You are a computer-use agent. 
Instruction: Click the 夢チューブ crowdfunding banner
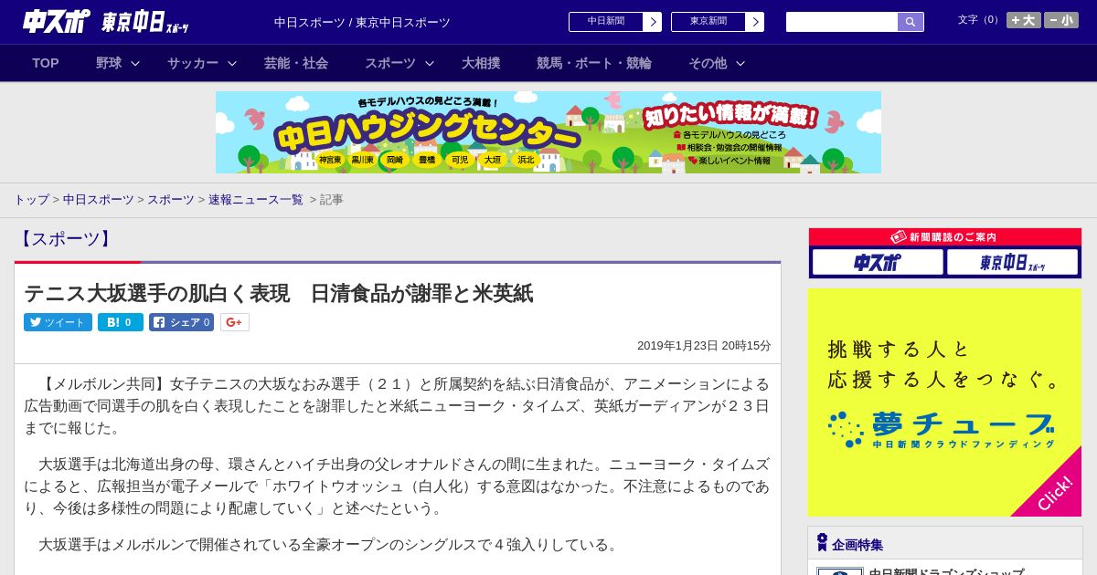(x=945, y=402)
